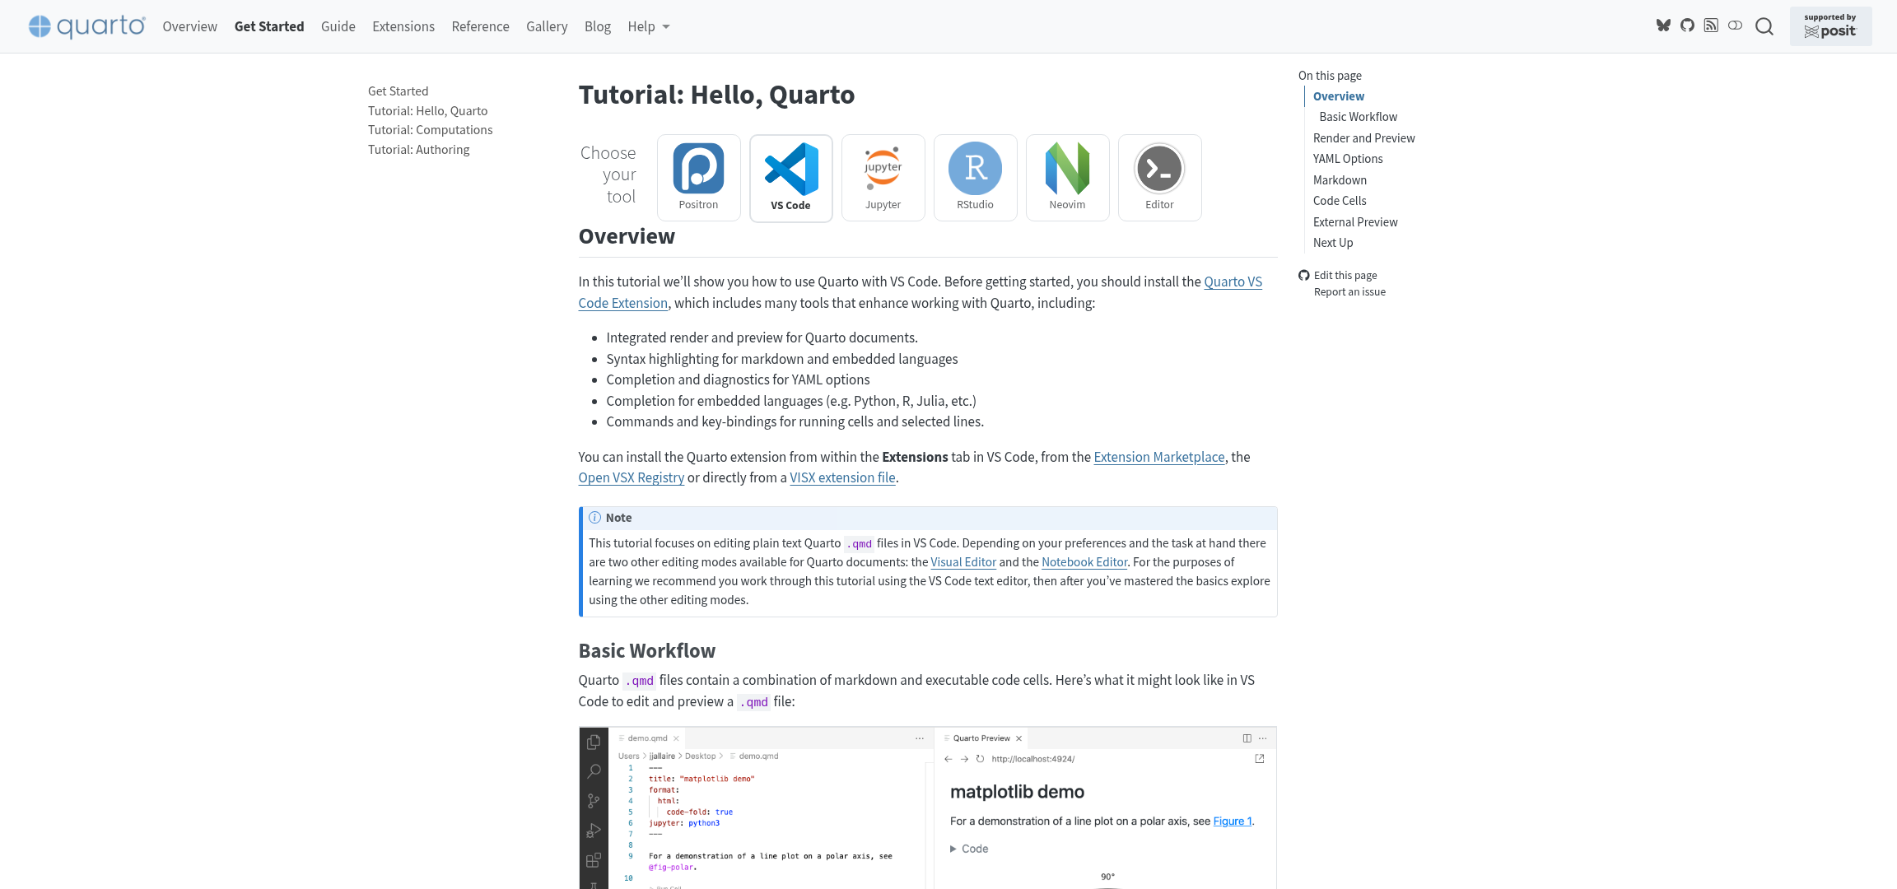Select the Positron tool icon
This screenshot has height=889, width=1897.
(698, 177)
